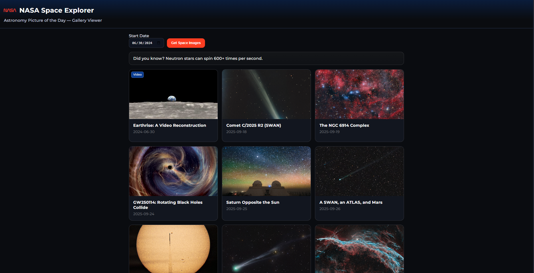Click the Astronomy Picture of the Day subtitle

(53, 20)
